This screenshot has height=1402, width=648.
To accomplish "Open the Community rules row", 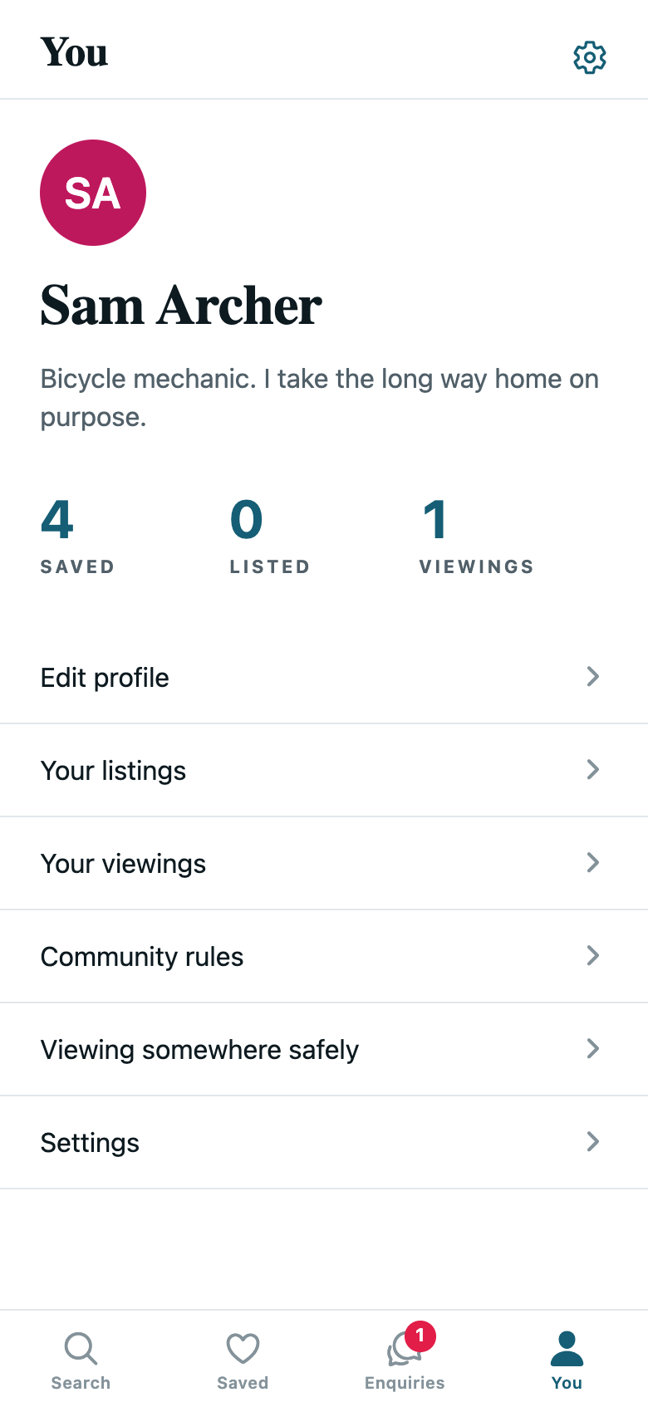I will click(x=324, y=957).
